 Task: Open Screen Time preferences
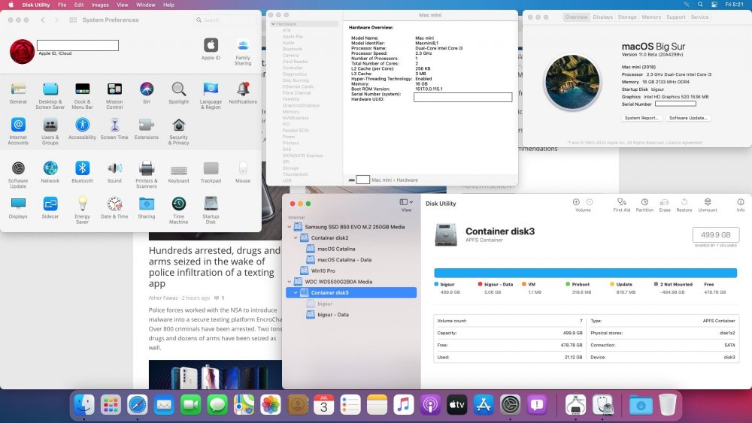(114, 129)
